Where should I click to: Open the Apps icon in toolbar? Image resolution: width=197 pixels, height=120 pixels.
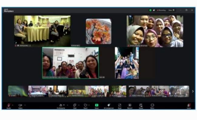pos(120,106)
